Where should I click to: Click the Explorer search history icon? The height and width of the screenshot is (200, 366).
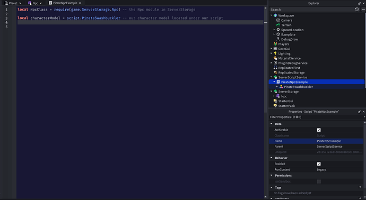click(357, 10)
